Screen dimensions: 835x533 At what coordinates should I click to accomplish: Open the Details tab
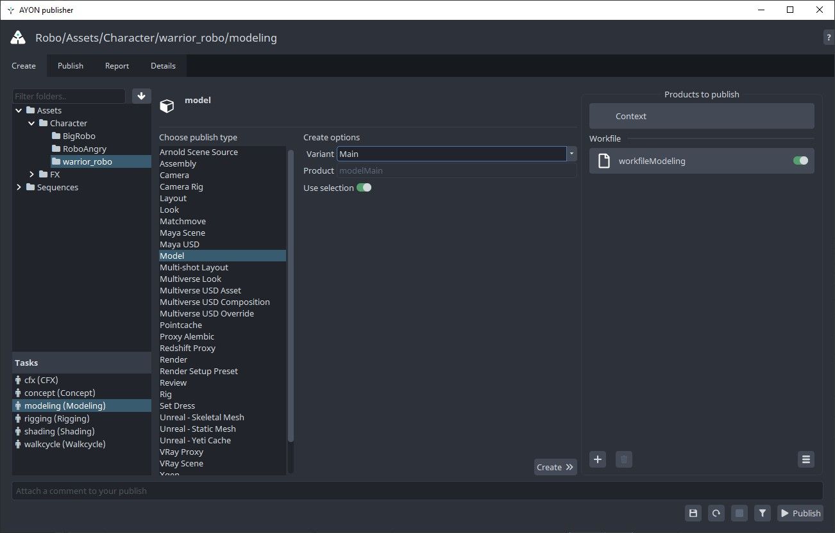pyautogui.click(x=163, y=65)
